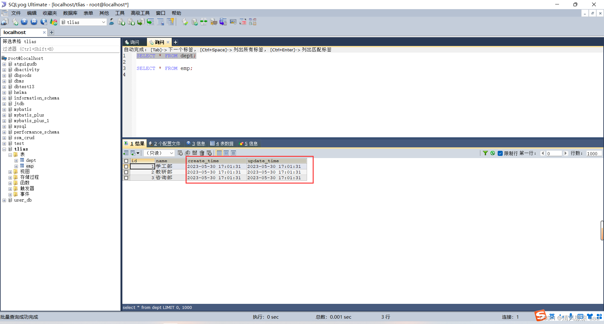Click the green filter funnel icon

485,153
